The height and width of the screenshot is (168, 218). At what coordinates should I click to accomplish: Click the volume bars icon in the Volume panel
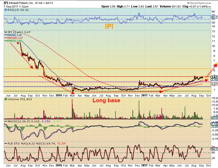6,99
